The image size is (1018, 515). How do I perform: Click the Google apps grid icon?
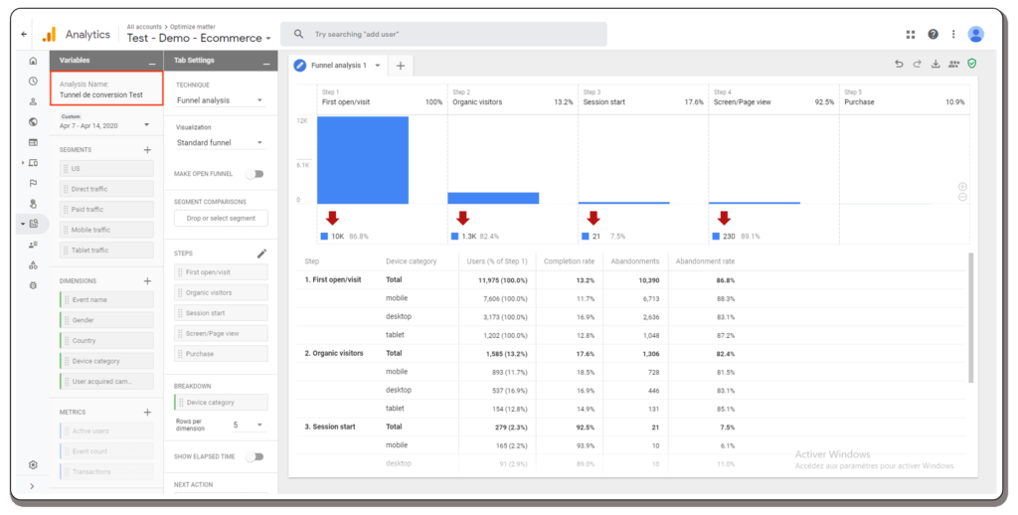click(911, 35)
